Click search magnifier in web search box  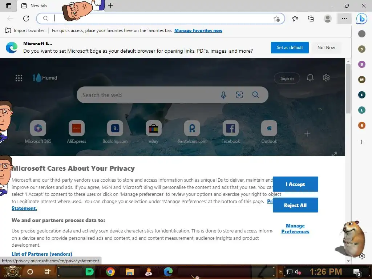(x=255, y=95)
